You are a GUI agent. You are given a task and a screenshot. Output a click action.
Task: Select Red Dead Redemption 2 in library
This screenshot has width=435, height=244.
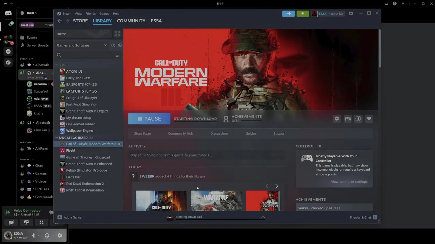point(85,184)
